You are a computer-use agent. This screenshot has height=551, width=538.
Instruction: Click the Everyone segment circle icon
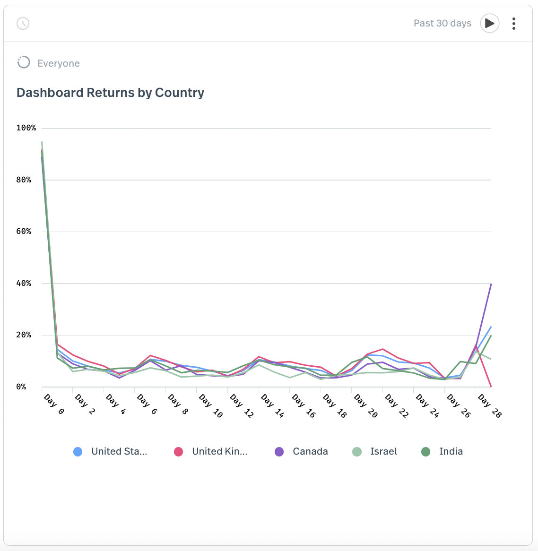click(24, 62)
